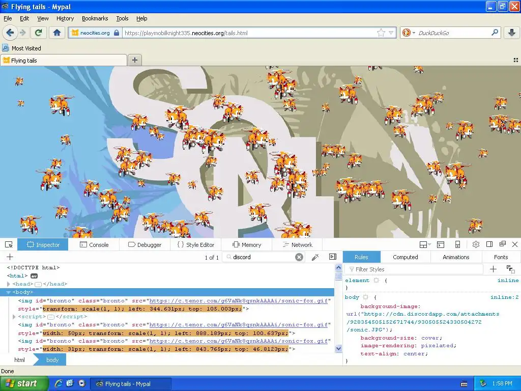Click the Filter Styles input
Image resolution: width=521 pixels, height=391 pixels.
[414, 269]
